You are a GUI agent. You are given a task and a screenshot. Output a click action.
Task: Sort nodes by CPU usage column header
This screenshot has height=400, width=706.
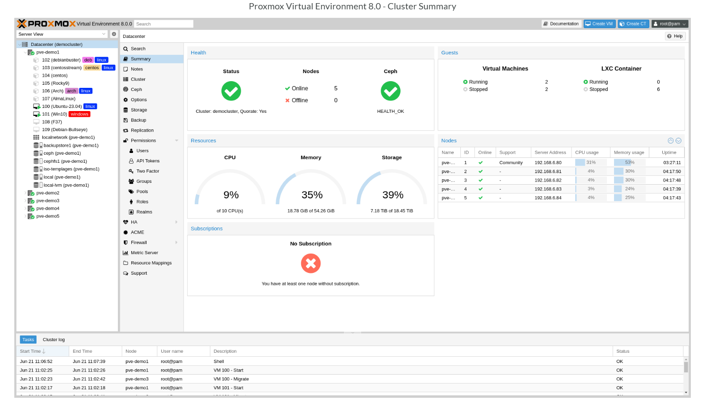tap(590, 153)
